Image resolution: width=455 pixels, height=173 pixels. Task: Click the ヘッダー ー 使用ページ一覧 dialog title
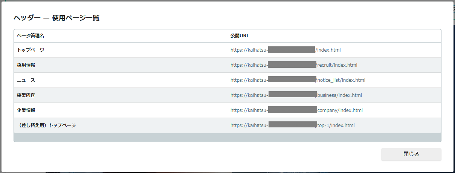click(x=56, y=18)
